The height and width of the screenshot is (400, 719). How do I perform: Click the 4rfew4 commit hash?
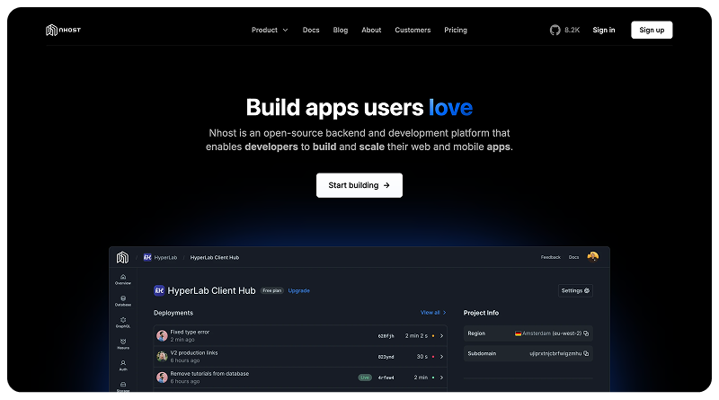tap(386, 378)
